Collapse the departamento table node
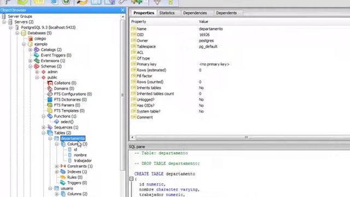Viewport: 350px width, 197px height. point(50,138)
